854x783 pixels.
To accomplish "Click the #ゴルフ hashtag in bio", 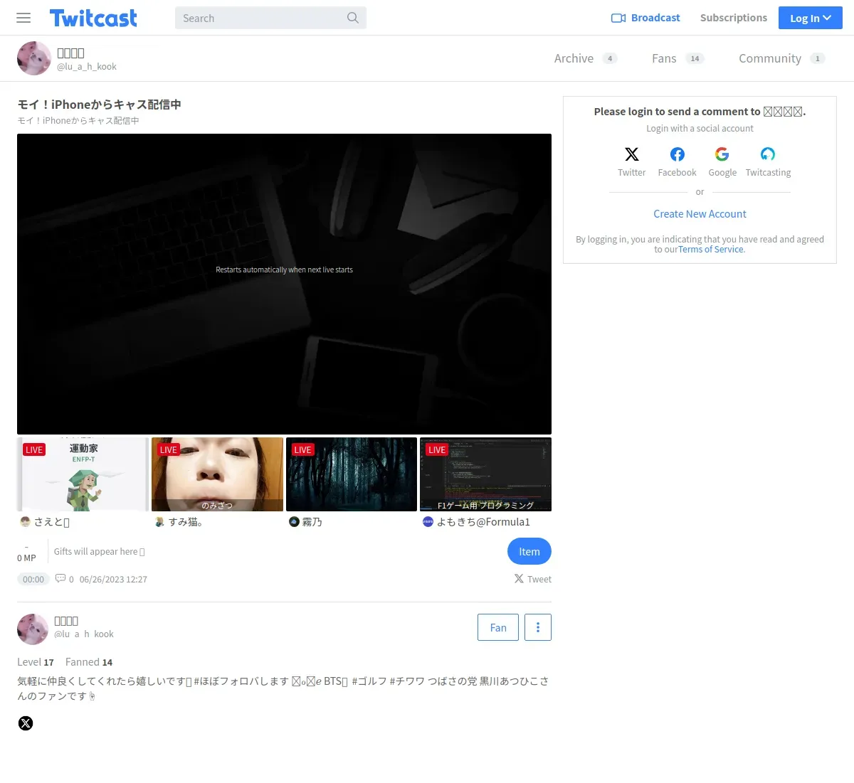I will pos(369,681).
